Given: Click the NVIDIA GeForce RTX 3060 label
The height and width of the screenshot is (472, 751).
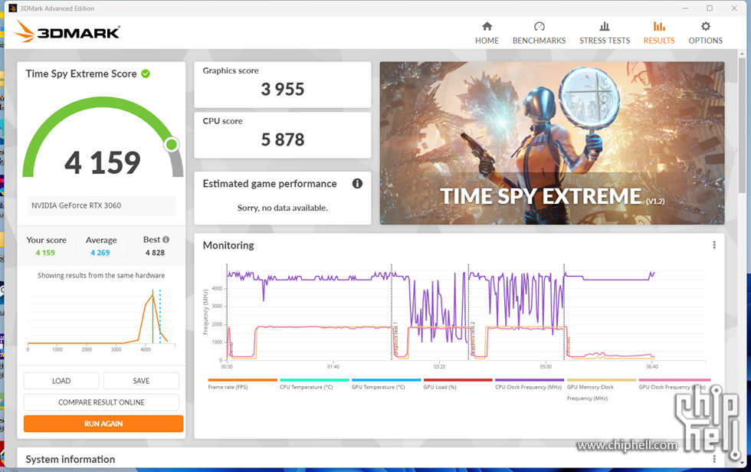Looking at the screenshot, I should tap(101, 205).
